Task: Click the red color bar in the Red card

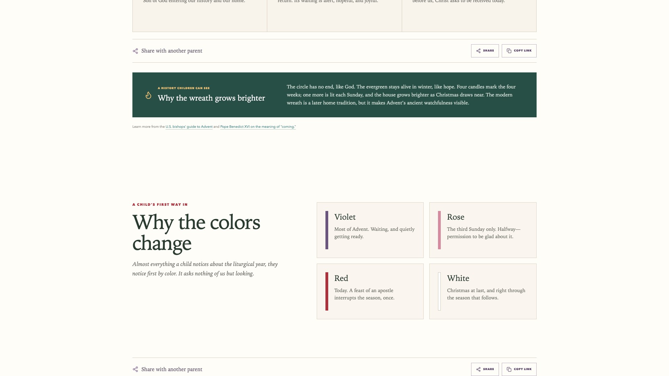Action: 327,291
